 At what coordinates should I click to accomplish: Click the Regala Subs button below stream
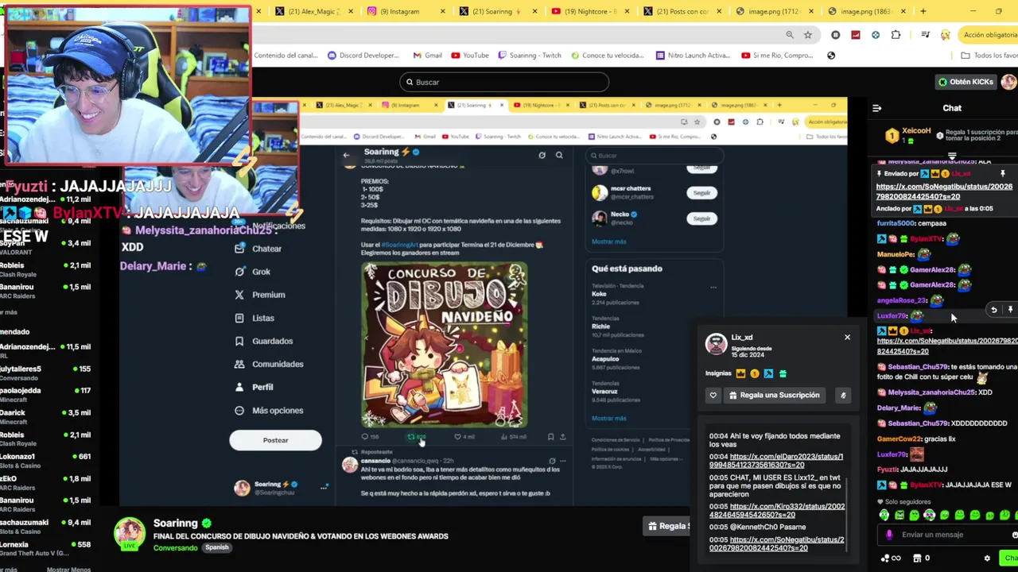tap(667, 526)
